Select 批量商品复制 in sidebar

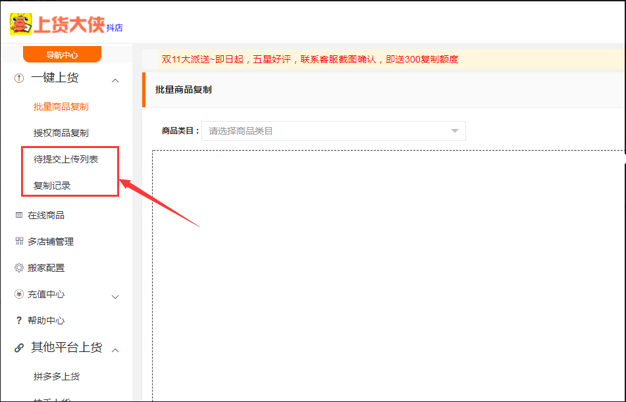click(x=61, y=107)
